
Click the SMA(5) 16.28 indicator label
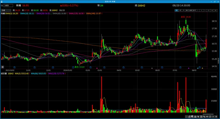pyautogui.click(x=12, y=13)
